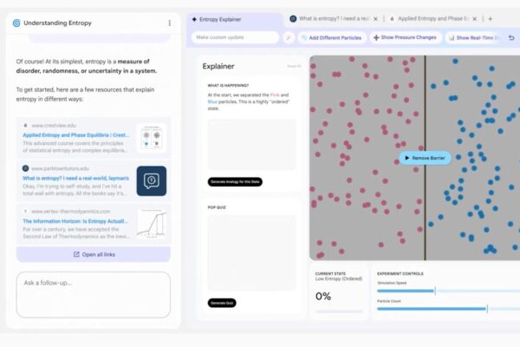Click the magic wand icon beside custom update
Image resolution: width=520 pixels, height=347 pixels.
[x=288, y=37]
